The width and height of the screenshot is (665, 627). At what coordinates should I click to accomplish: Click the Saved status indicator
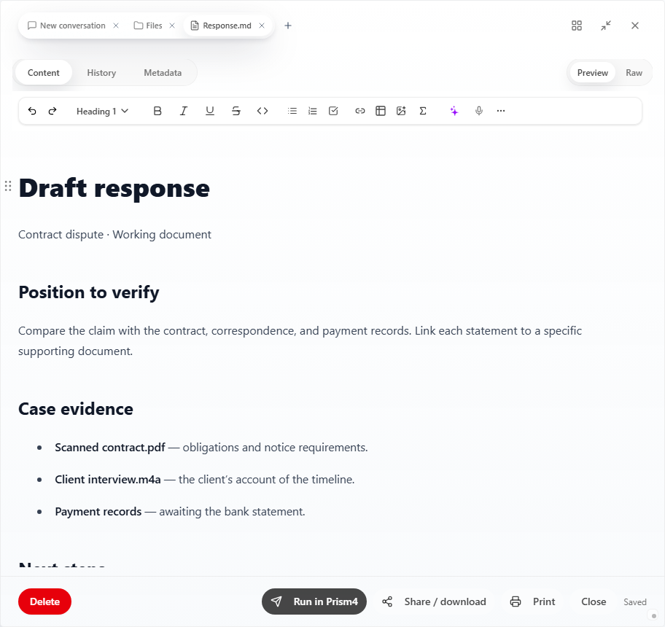[635, 602]
